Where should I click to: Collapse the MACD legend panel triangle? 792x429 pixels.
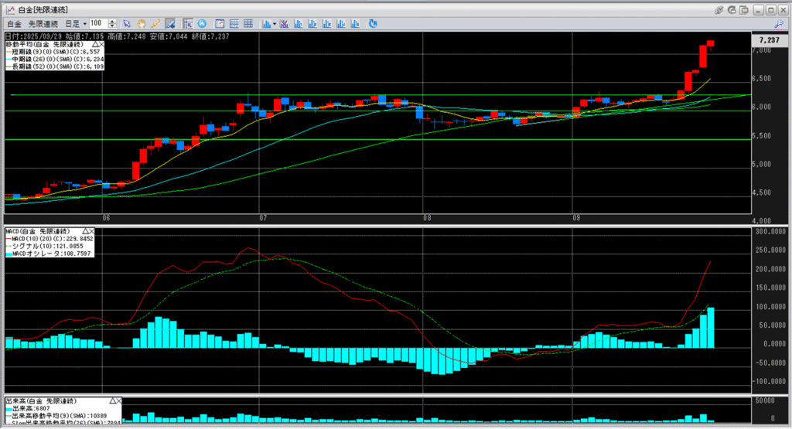tap(84, 231)
